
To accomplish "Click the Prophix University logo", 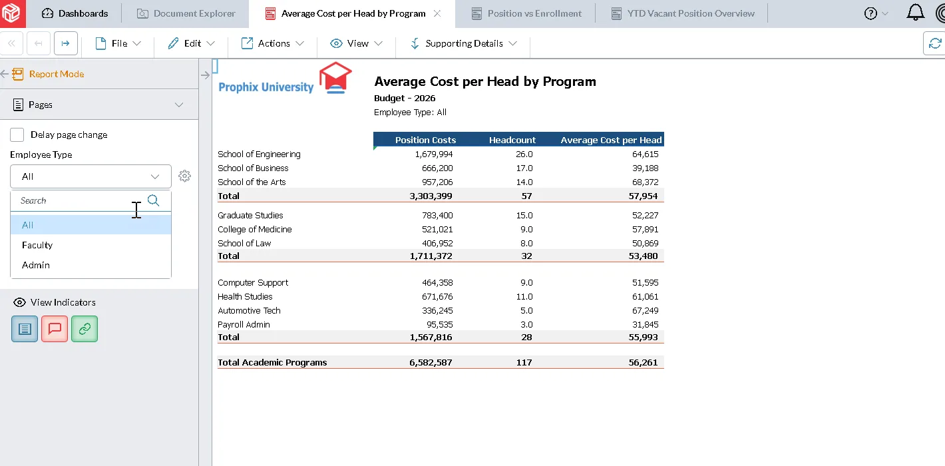I will [x=285, y=79].
